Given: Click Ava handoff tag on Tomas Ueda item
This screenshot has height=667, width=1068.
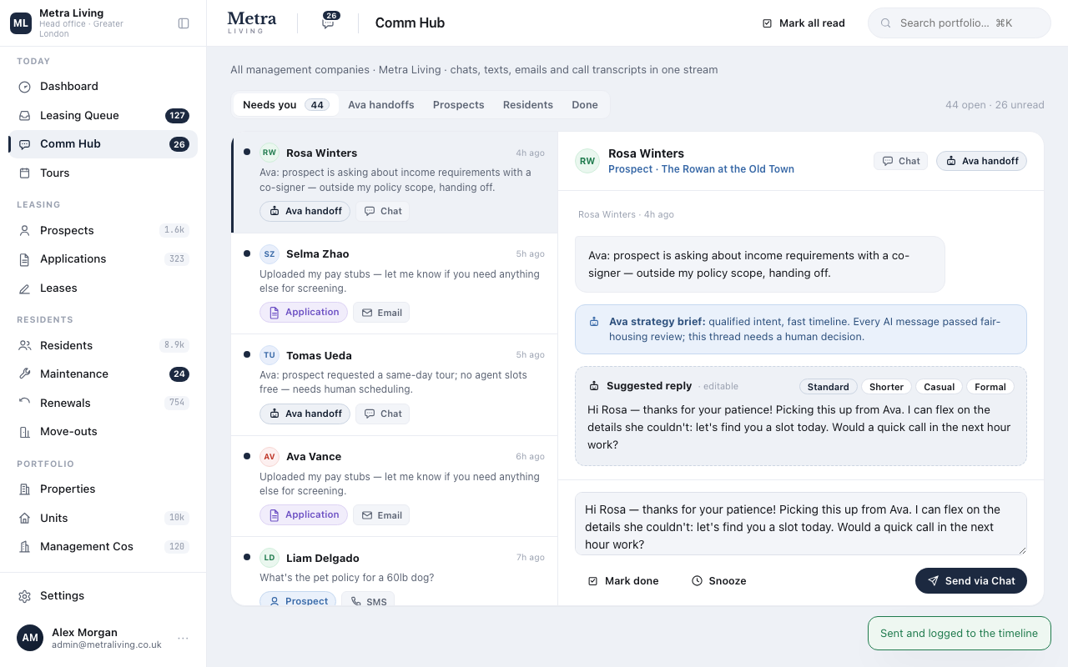Looking at the screenshot, I should coord(305,414).
